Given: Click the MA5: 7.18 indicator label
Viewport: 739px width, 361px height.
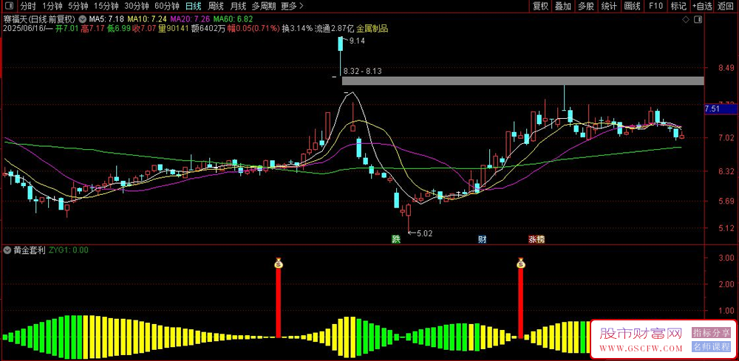Looking at the screenshot, I should [106, 20].
